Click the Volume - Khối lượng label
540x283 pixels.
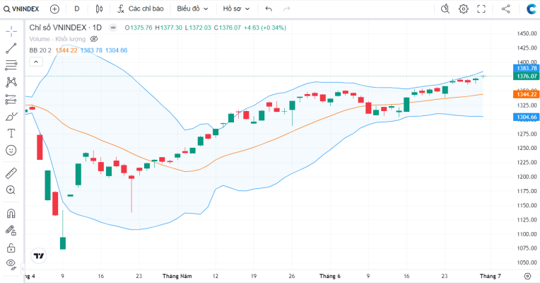point(57,39)
